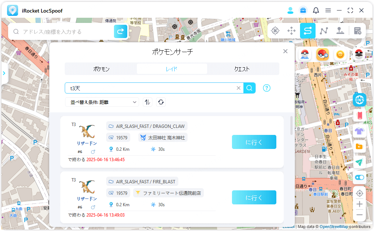
Task: Open the orange folder import icon
Action: tap(360, 146)
